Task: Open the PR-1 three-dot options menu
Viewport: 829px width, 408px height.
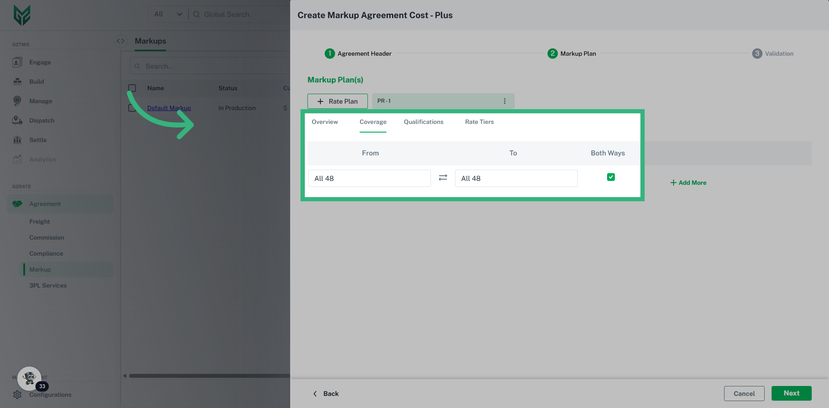Action: (x=504, y=101)
